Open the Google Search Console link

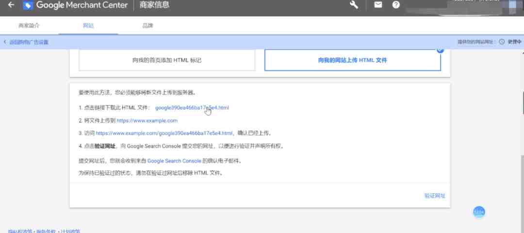[x=175, y=161]
